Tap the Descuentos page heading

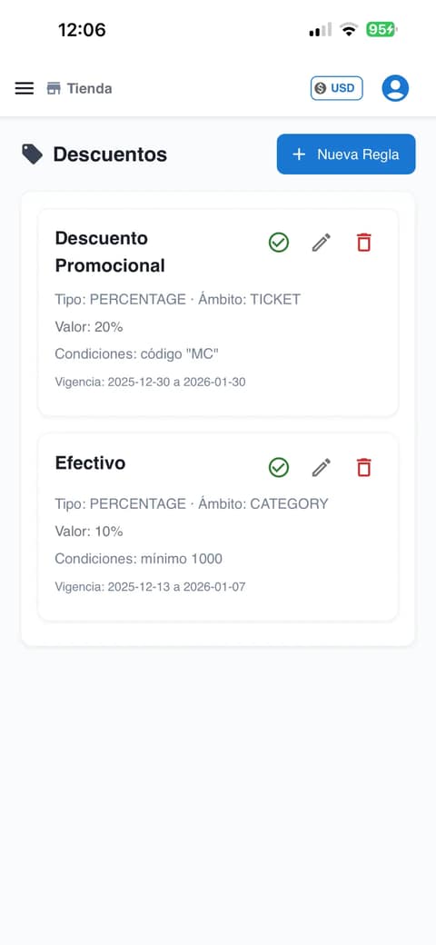(110, 154)
